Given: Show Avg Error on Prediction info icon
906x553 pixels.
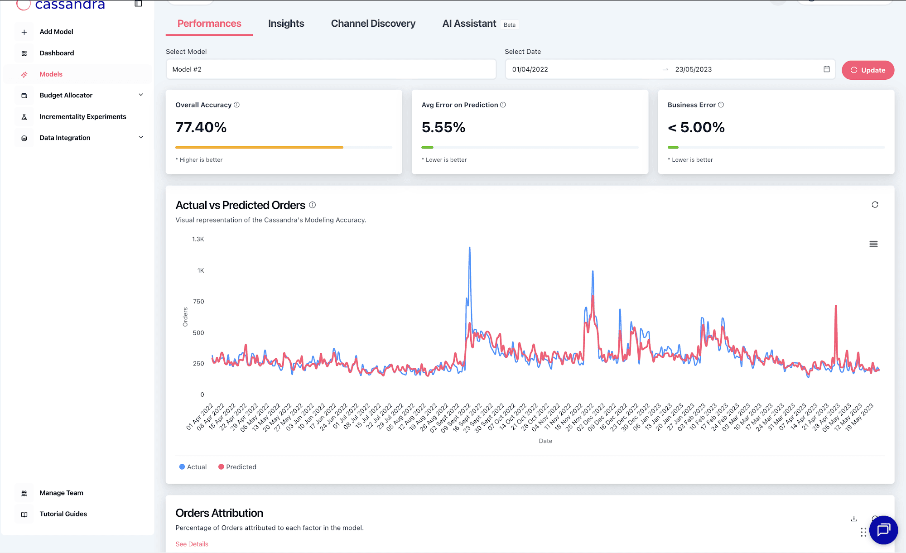Looking at the screenshot, I should (x=503, y=105).
